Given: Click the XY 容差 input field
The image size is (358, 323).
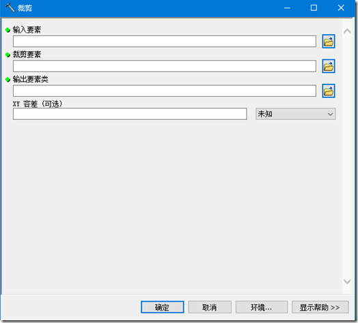Looking at the screenshot, I should [x=130, y=114].
